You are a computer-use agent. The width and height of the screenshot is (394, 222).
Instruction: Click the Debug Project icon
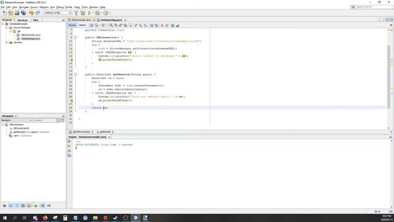coord(97,13)
